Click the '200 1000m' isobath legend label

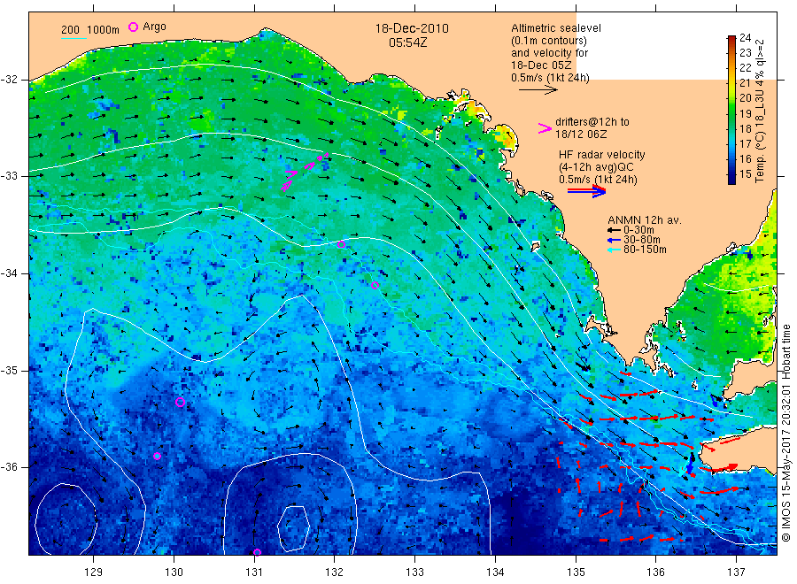[90, 29]
